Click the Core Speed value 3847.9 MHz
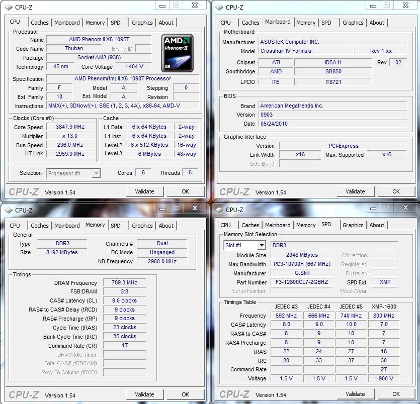This screenshot has height=404, width=420. point(70,127)
